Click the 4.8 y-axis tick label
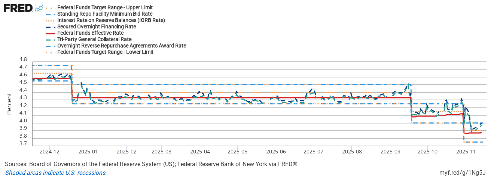The width and height of the screenshot is (494, 177). coord(23,59)
